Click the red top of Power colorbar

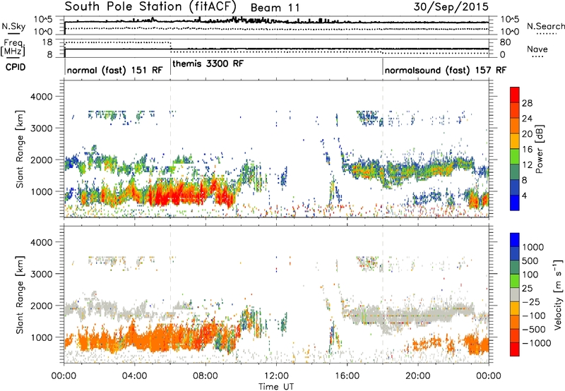515,95
